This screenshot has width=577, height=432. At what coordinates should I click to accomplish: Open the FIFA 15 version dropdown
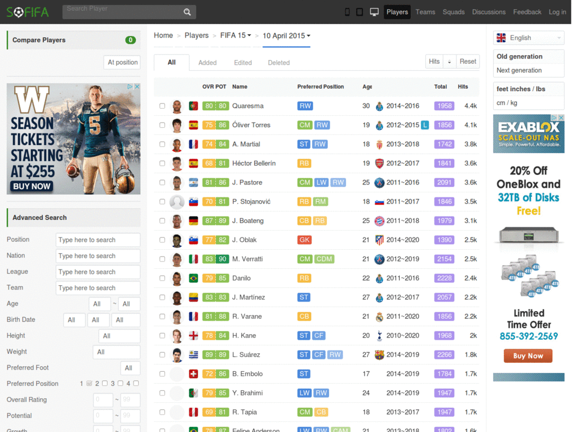[x=236, y=35]
